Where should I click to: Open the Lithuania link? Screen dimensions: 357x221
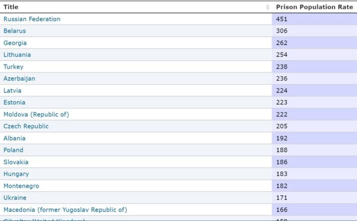17,55
